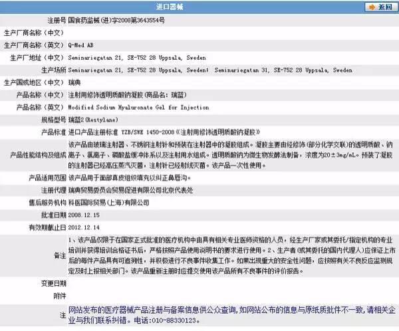Click the 注册代理 label

coord(54,190)
